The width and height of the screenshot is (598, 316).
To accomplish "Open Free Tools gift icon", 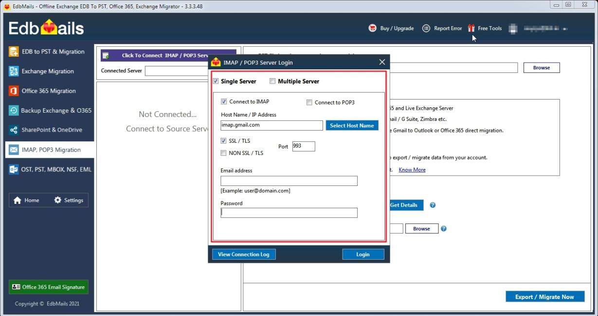I will pos(471,28).
